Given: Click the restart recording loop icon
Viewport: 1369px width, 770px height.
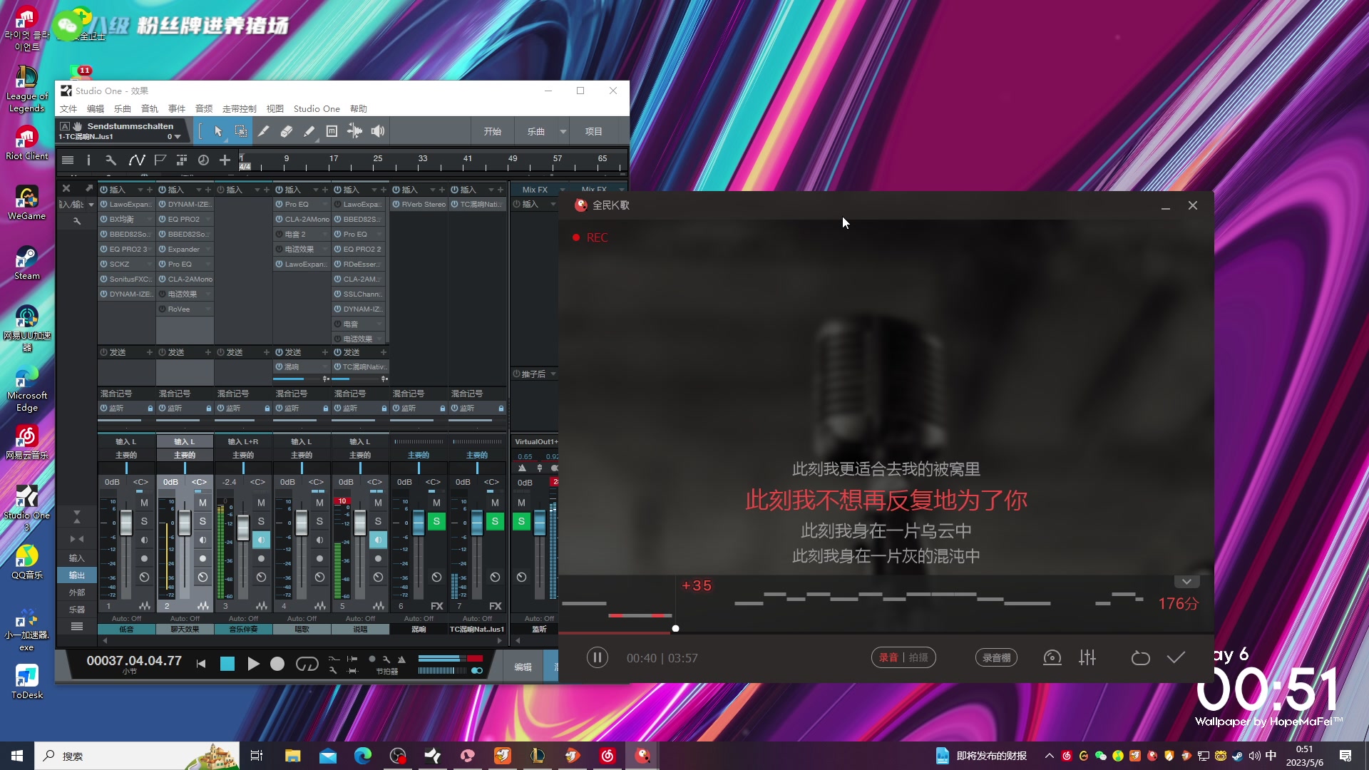Looking at the screenshot, I should (1140, 657).
